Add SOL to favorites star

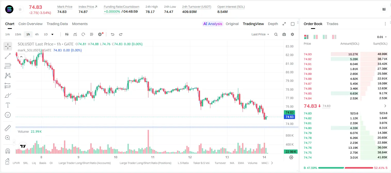(x=20, y=10)
